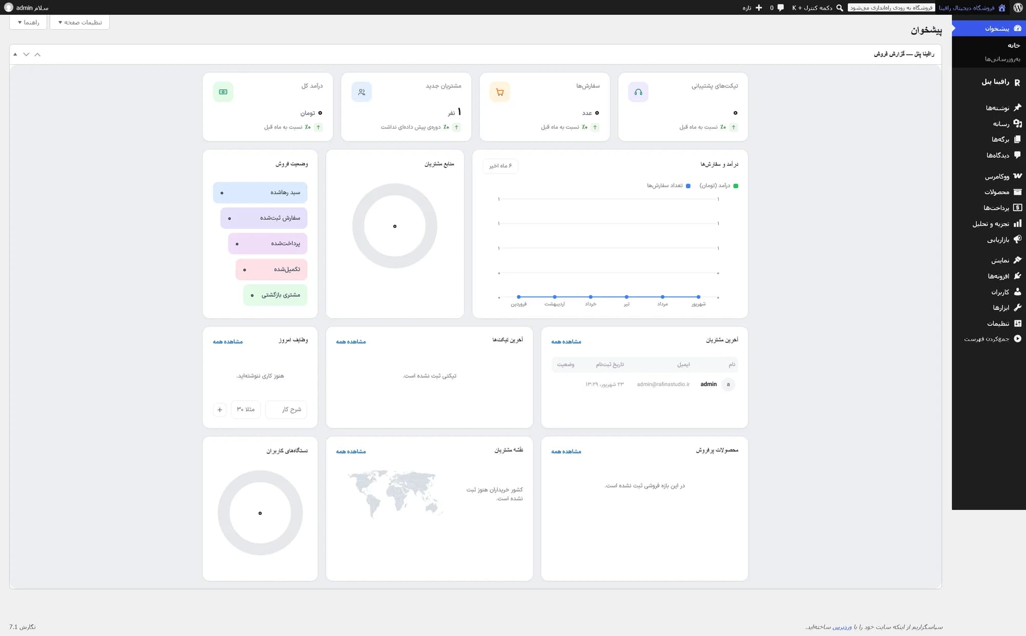
Task: Click the برگه‌ها pages icon
Action: click(1018, 139)
